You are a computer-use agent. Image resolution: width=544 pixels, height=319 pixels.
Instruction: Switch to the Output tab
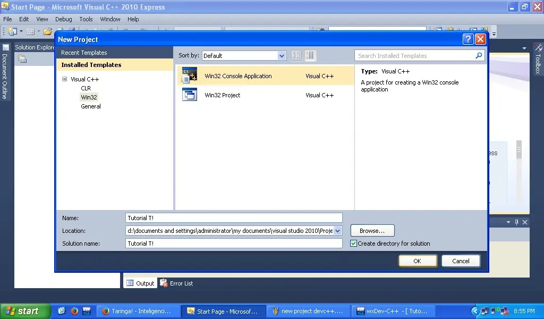click(140, 283)
